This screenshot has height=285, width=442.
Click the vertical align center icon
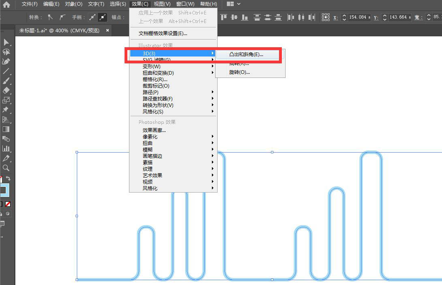click(234, 17)
